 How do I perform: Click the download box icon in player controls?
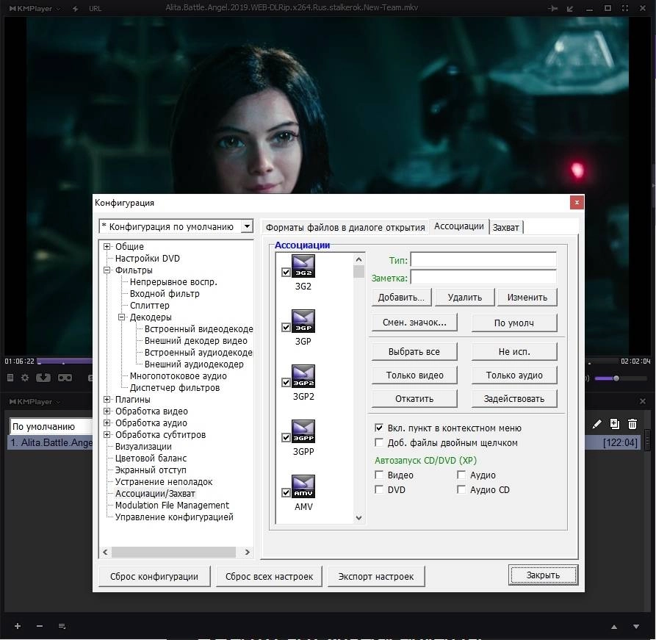(43, 378)
